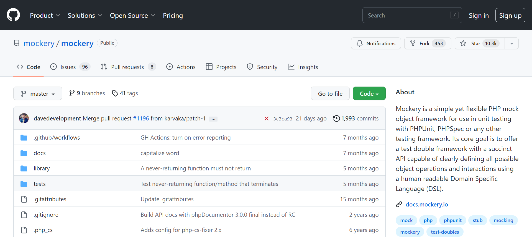Open the library folder name
Screen dimensions: 532x237
point(42,168)
